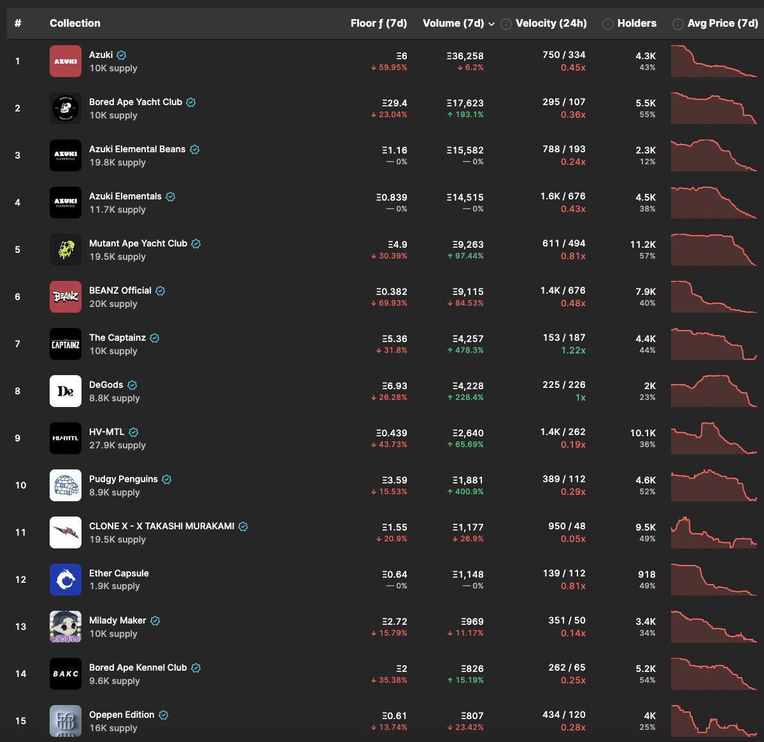
Task: Click Bored Ape Kennel Club volume Ξ826
Action: coord(472,669)
